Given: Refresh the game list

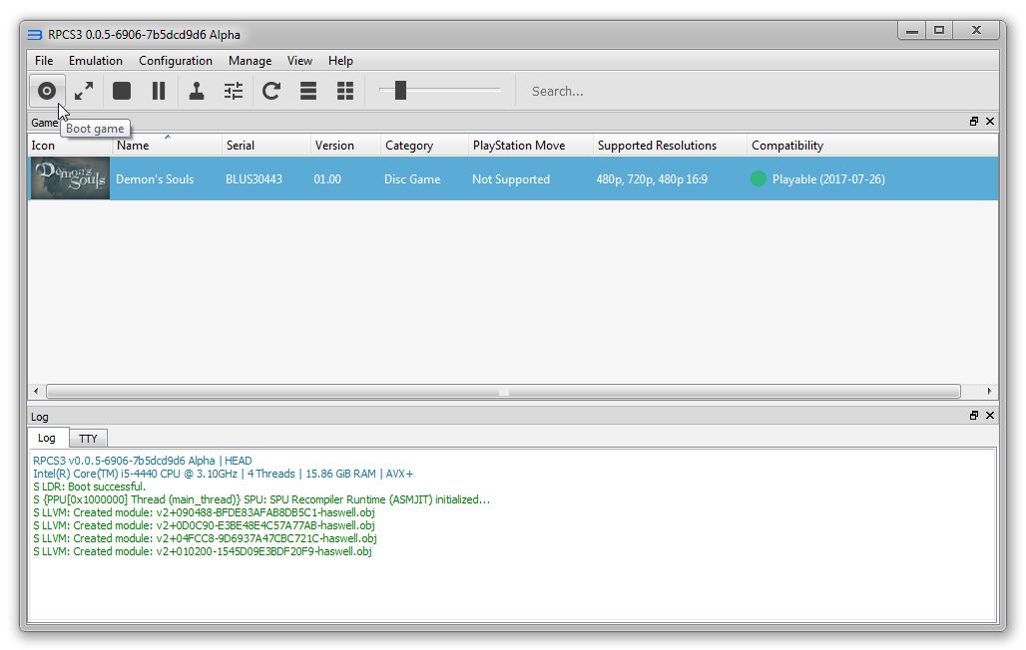Looking at the screenshot, I should pyautogui.click(x=271, y=91).
